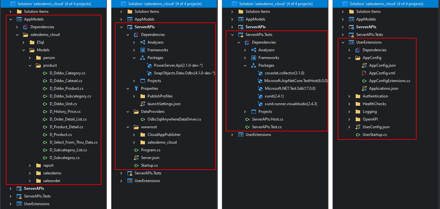
Task: Expand the OpenAPI folder arrow
Action: pos(349,119)
